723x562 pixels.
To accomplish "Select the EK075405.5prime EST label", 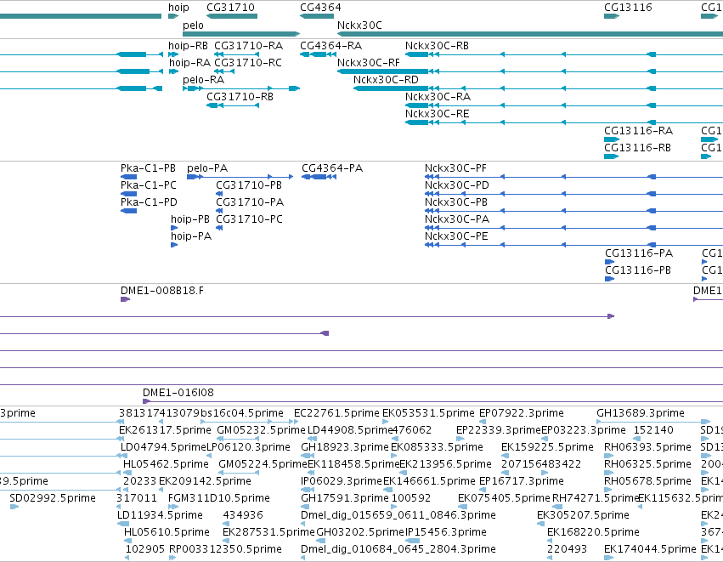I will [x=505, y=499].
